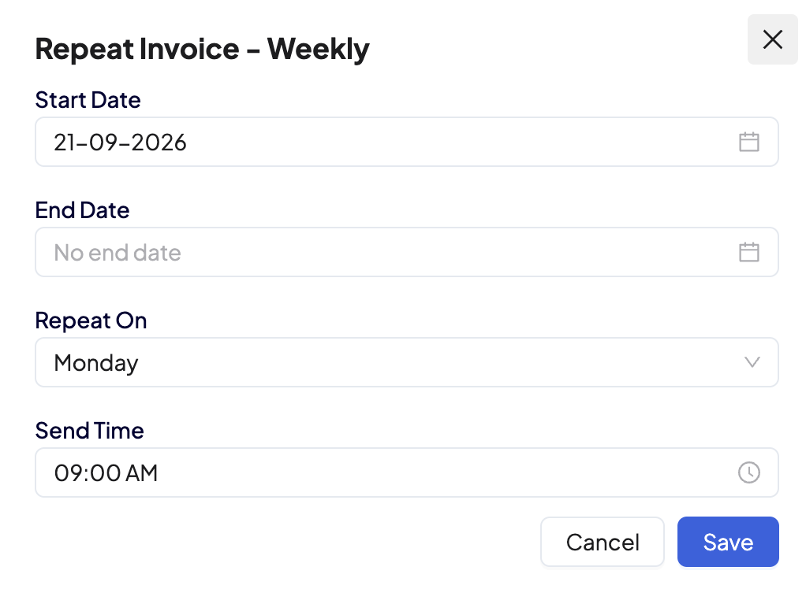Screen dimensions: 806x589
Task: Open the Start Date calendar picker icon
Action: click(x=749, y=142)
